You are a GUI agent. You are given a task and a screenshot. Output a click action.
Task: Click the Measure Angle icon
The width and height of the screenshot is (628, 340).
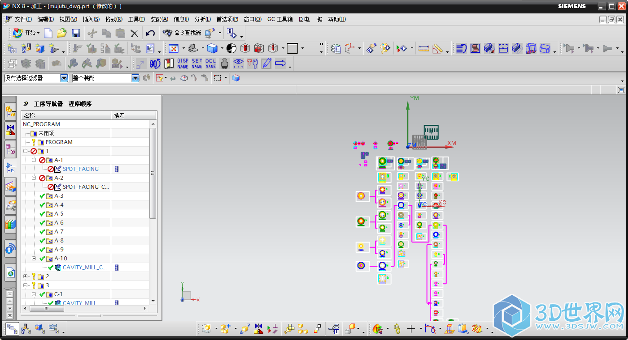(x=438, y=48)
